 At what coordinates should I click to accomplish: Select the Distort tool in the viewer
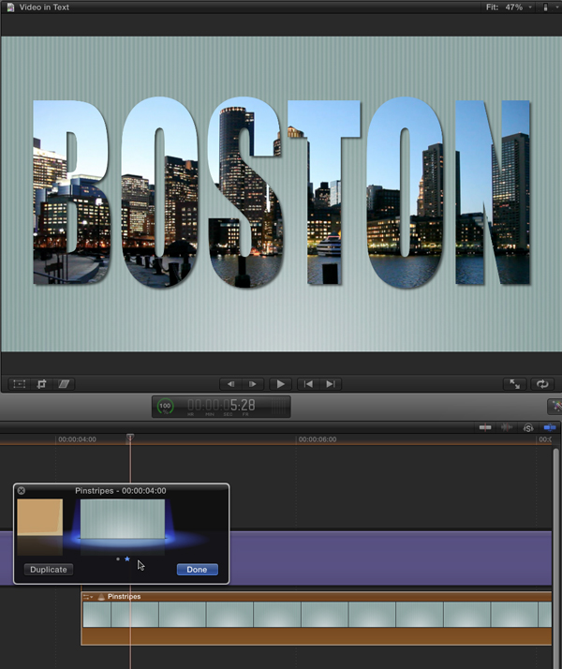tap(64, 384)
